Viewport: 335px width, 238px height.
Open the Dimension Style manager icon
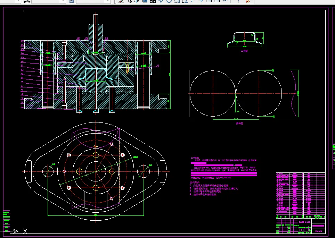(x=27, y=1)
